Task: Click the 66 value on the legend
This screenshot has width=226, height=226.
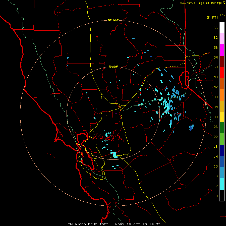Action: (216, 28)
